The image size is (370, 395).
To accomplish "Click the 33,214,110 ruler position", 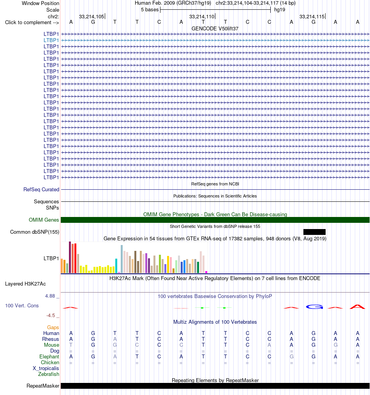I will (x=202, y=17).
